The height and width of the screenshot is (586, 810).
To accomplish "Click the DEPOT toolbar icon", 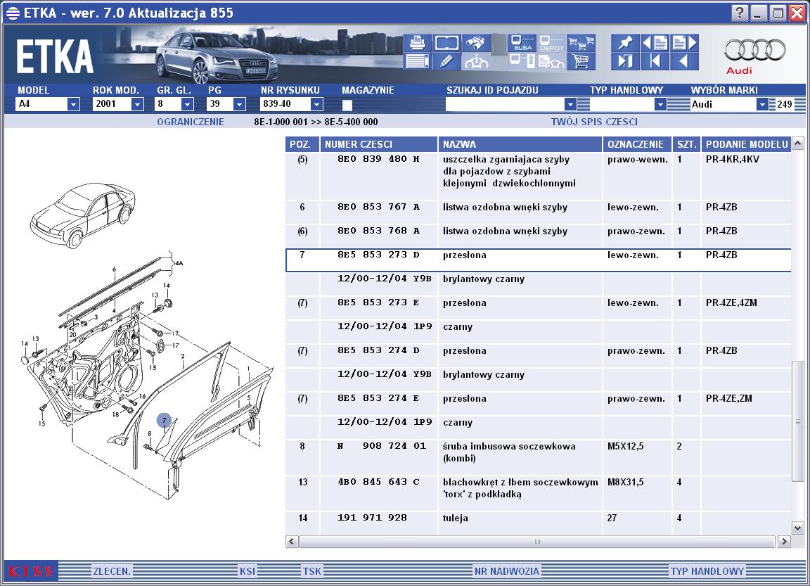I will click(x=551, y=43).
